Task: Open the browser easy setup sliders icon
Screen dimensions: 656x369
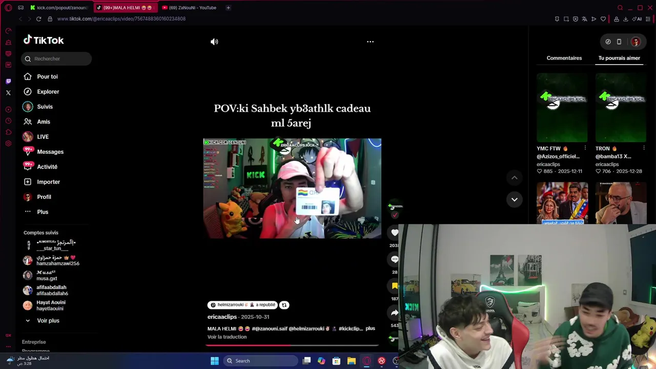Action: (x=648, y=19)
